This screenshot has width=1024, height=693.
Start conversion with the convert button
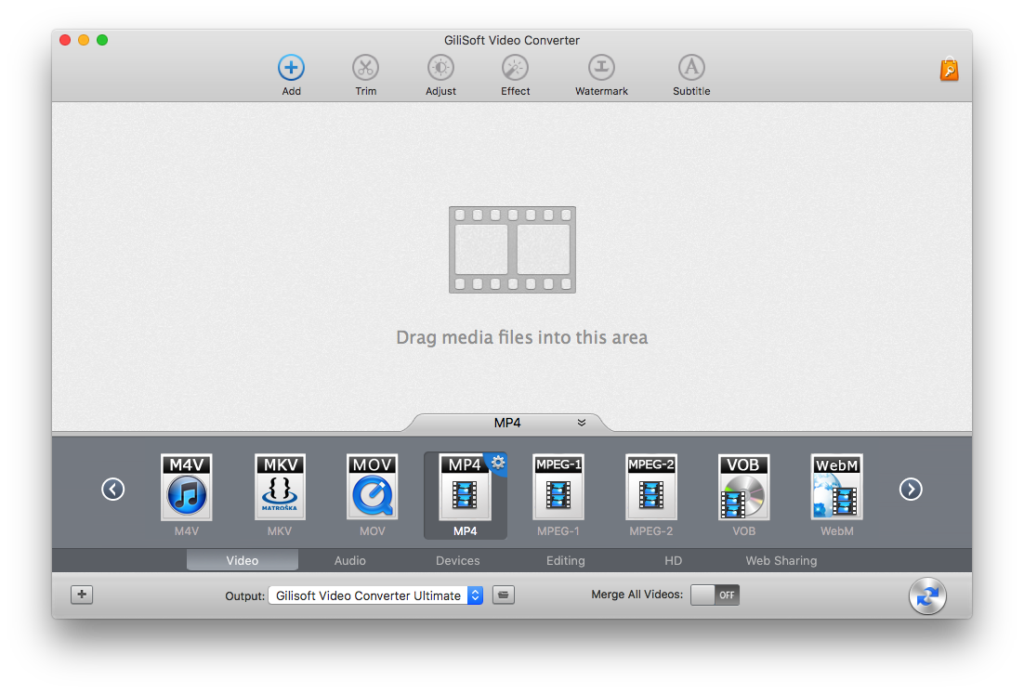click(x=927, y=595)
